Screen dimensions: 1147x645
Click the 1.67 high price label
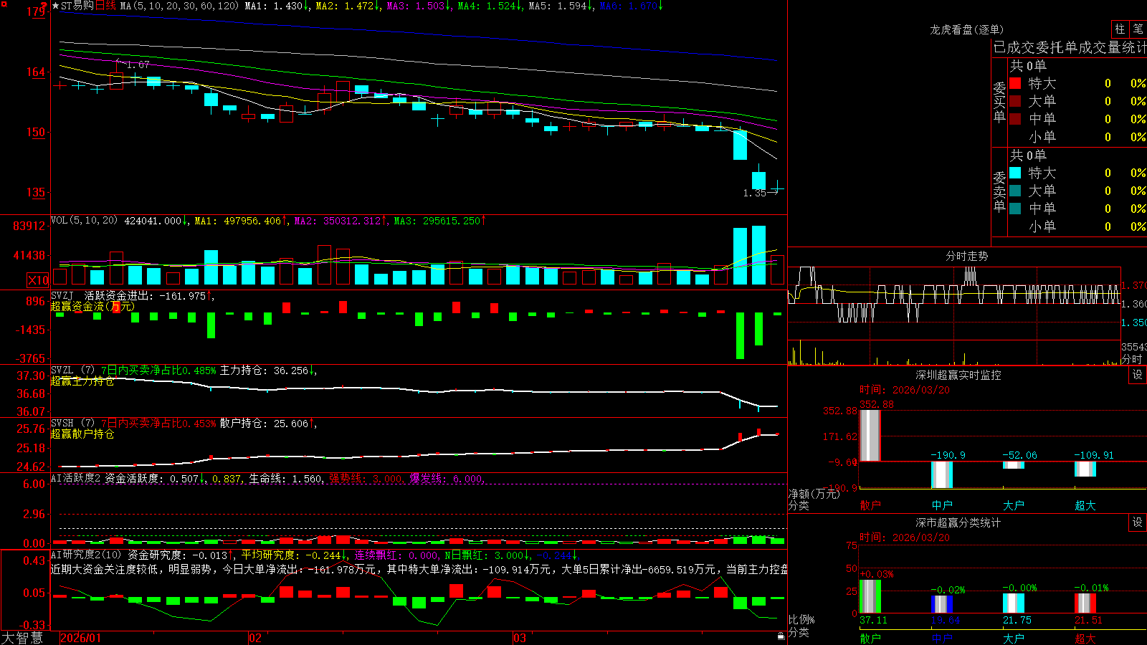pyautogui.click(x=138, y=64)
